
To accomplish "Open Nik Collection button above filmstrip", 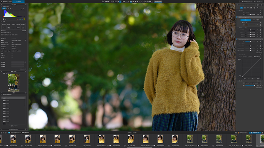I will tap(243, 133).
